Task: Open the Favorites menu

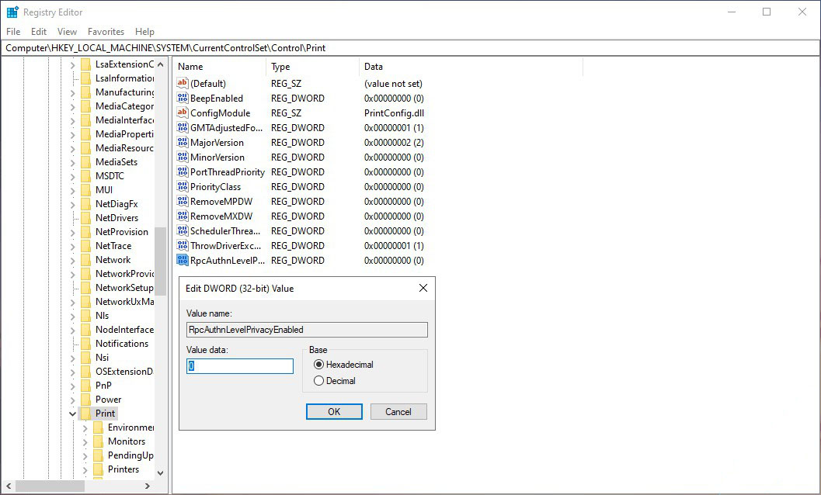Action: click(106, 32)
